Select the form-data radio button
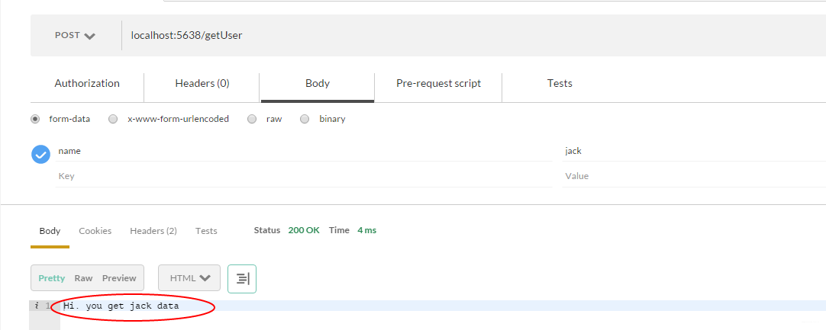 tap(35, 119)
